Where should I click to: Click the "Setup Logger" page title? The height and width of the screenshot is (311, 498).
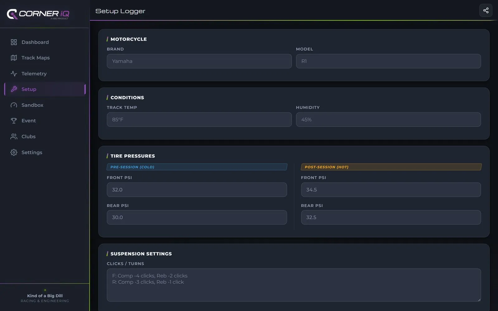[x=120, y=11]
